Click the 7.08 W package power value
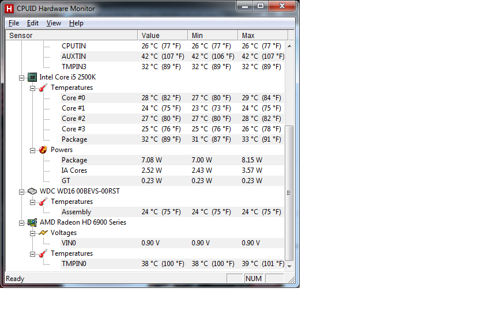 [152, 160]
